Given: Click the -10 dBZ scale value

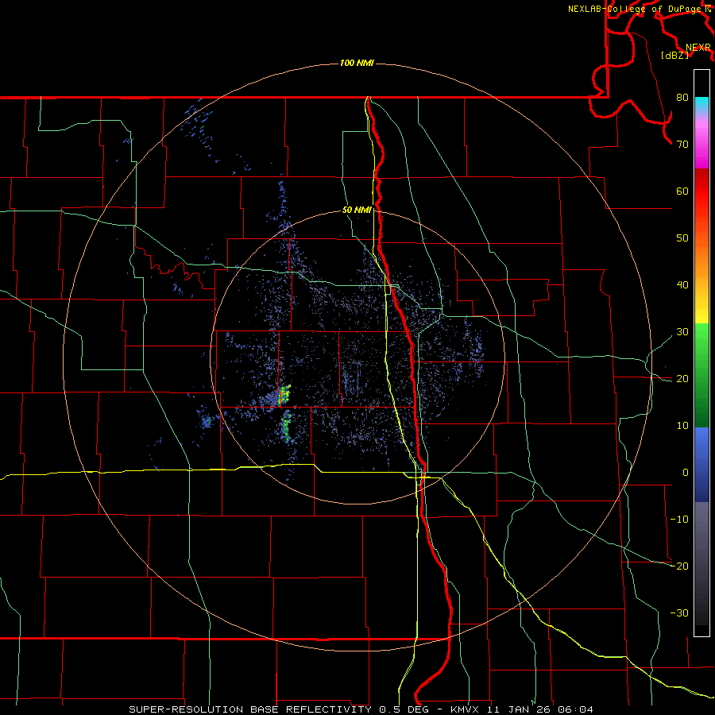Looking at the screenshot, I should coord(679,520).
